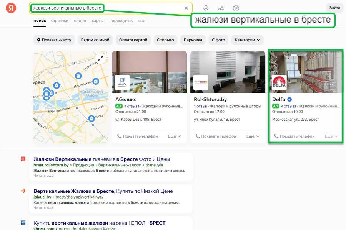Enable the 'Оплата картой' filter

(x=133, y=40)
